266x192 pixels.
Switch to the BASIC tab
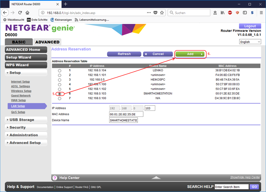tap(19, 42)
